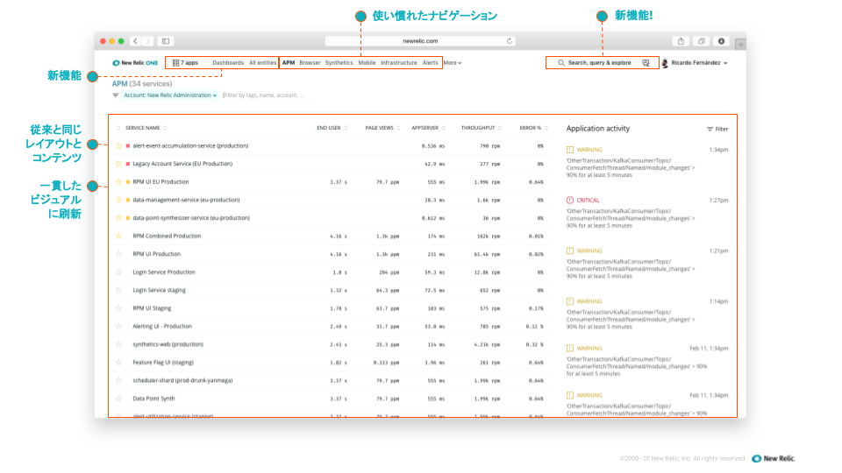The height and width of the screenshot is (473, 842).
Task: Click the WARNING icon at 1:34pm
Action: pos(570,150)
